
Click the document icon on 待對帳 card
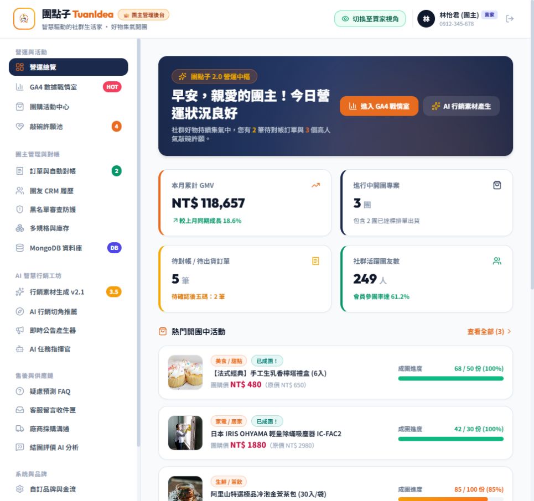pyautogui.click(x=316, y=261)
